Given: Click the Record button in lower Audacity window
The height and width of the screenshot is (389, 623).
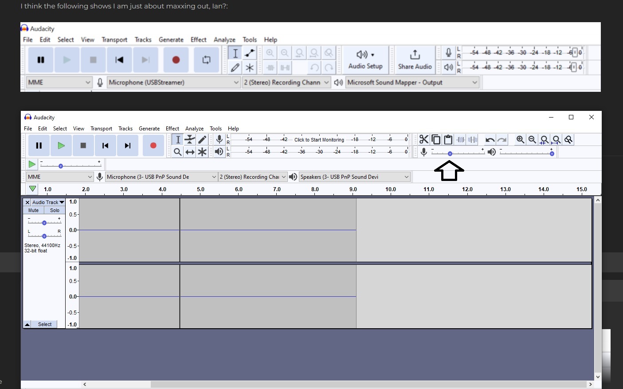Looking at the screenshot, I should (x=153, y=145).
